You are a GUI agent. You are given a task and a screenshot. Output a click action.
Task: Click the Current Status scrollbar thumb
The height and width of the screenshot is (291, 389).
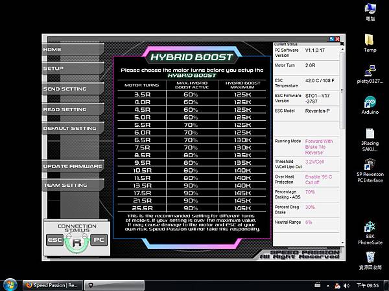(342, 91)
